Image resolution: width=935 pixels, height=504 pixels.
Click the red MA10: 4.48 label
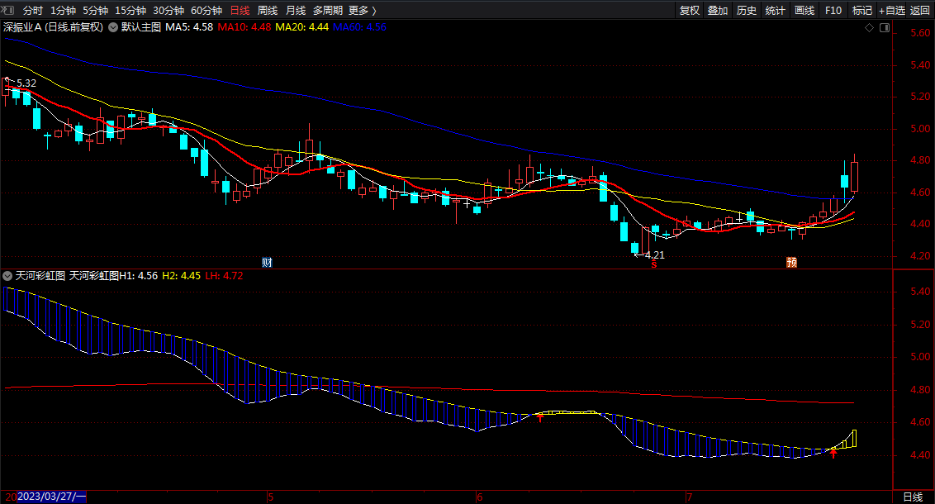(244, 27)
